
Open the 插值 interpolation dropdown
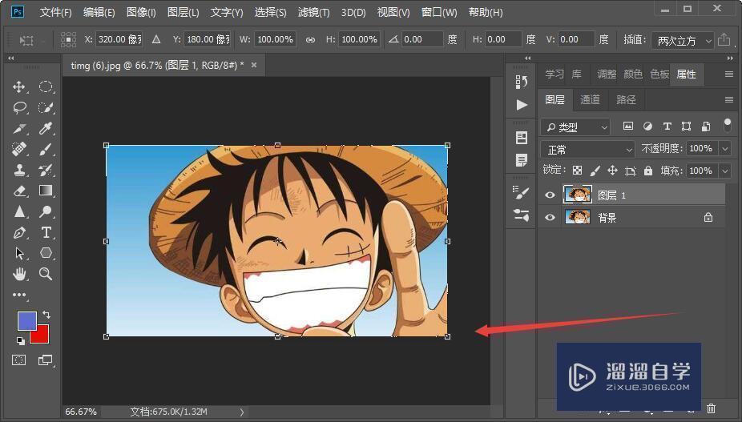tap(683, 41)
